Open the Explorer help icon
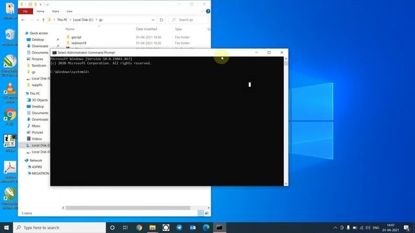This screenshot has width=415, height=233. [x=208, y=12]
